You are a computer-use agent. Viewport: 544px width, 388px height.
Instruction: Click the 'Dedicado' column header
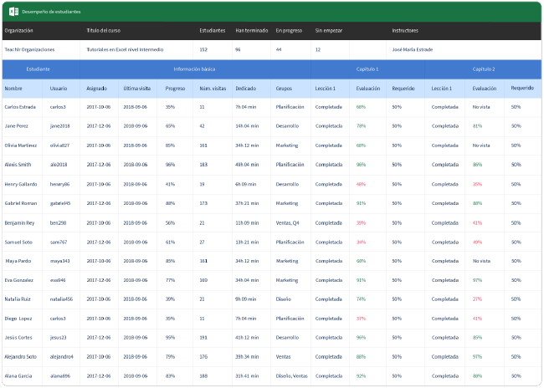[x=245, y=89]
